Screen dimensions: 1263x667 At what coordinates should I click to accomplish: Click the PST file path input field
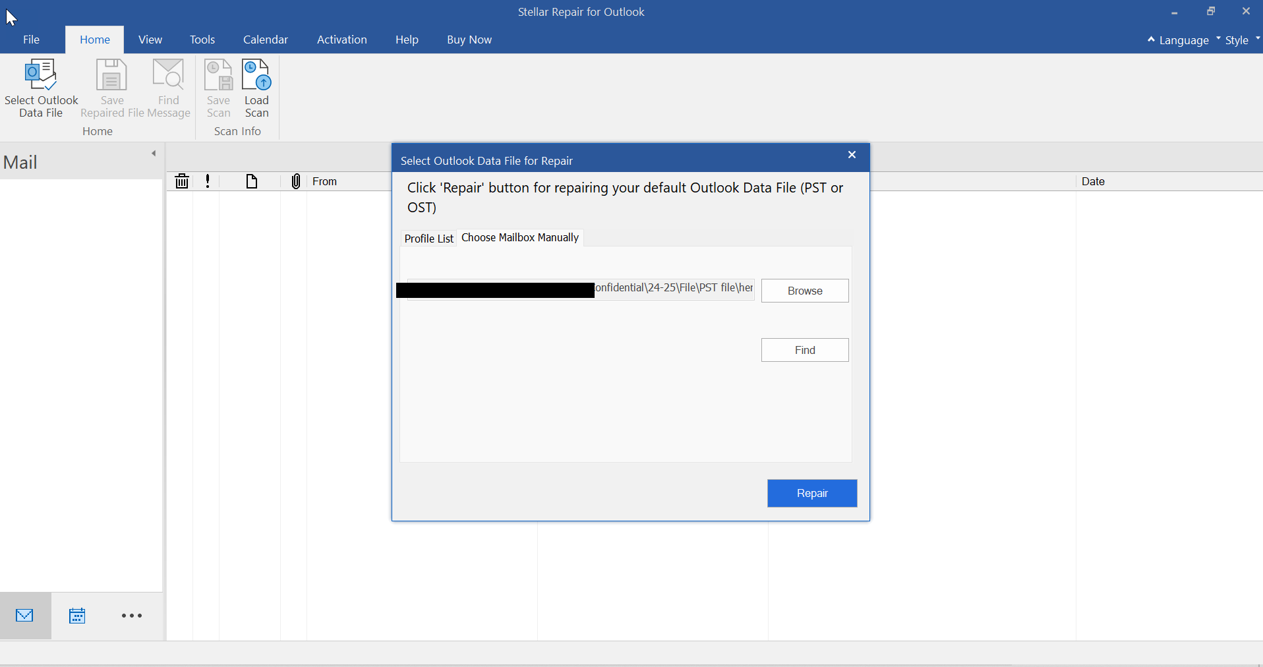581,289
